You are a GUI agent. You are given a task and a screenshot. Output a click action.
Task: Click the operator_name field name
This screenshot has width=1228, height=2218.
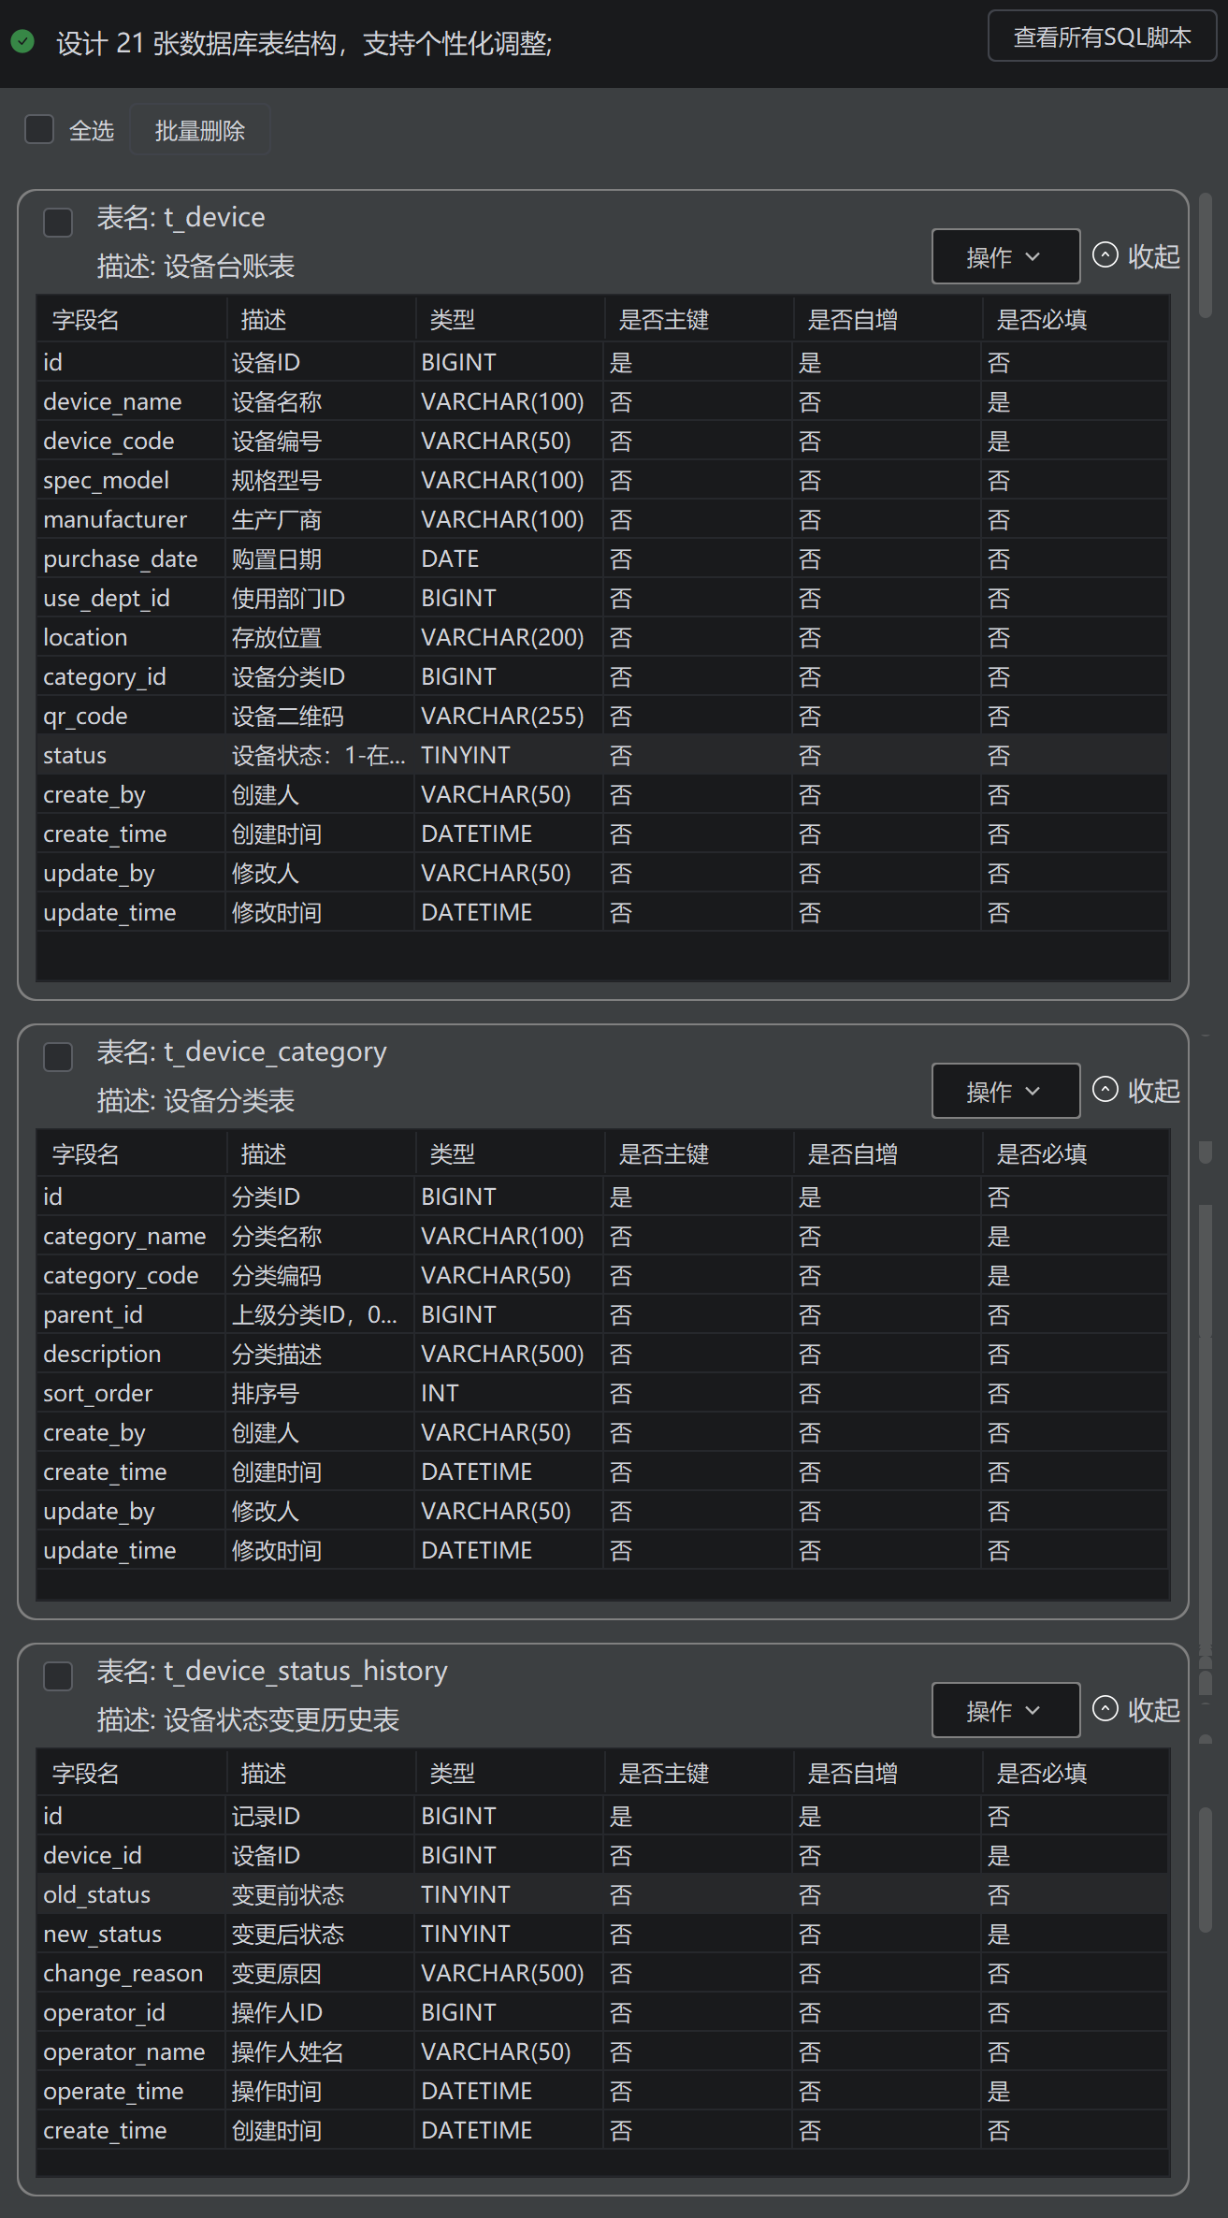[x=124, y=2051]
